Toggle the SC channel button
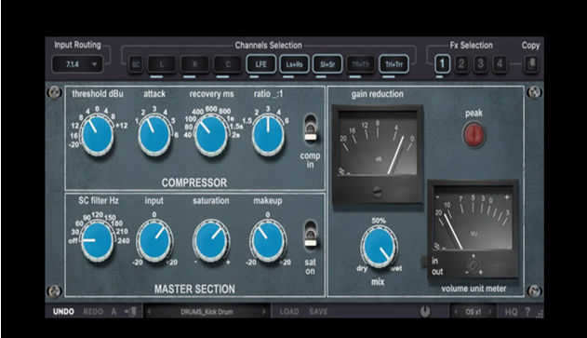The image size is (587, 338). click(x=136, y=64)
